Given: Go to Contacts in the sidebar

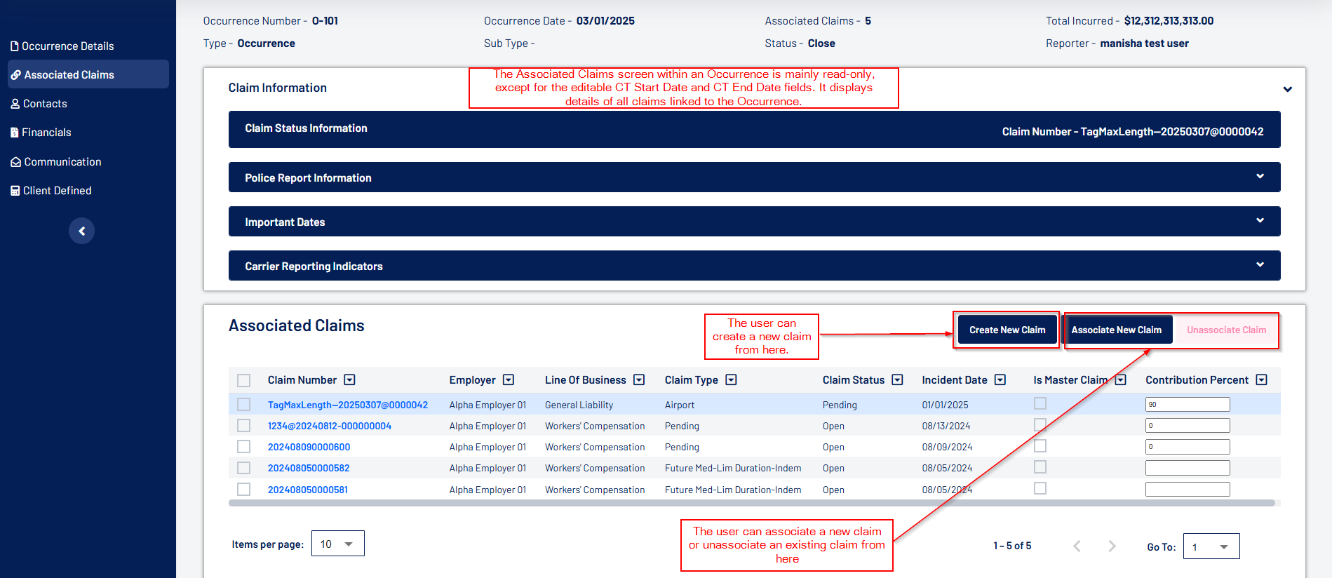Looking at the screenshot, I should pyautogui.click(x=45, y=104).
